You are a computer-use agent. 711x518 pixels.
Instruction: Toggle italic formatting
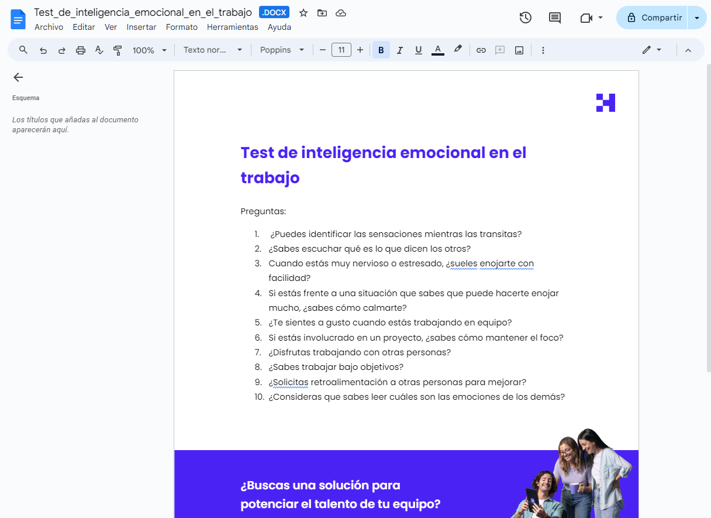click(x=399, y=50)
